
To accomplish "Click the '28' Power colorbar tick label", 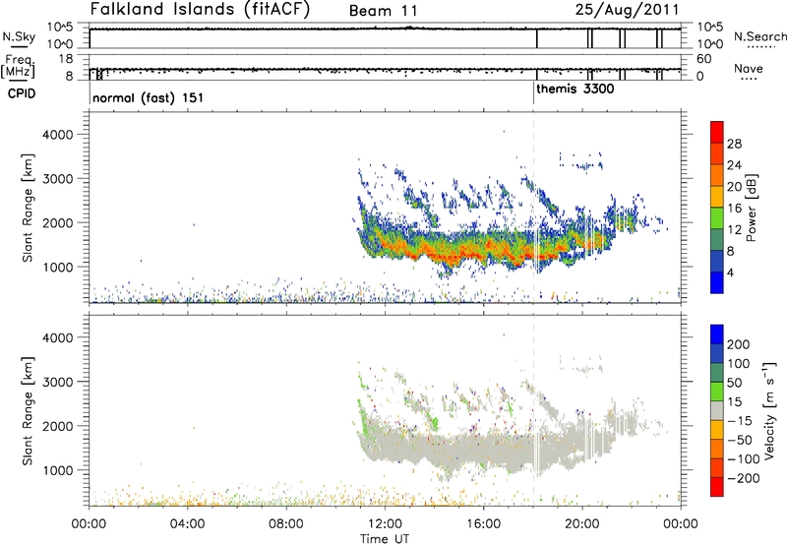I will tap(734, 144).
